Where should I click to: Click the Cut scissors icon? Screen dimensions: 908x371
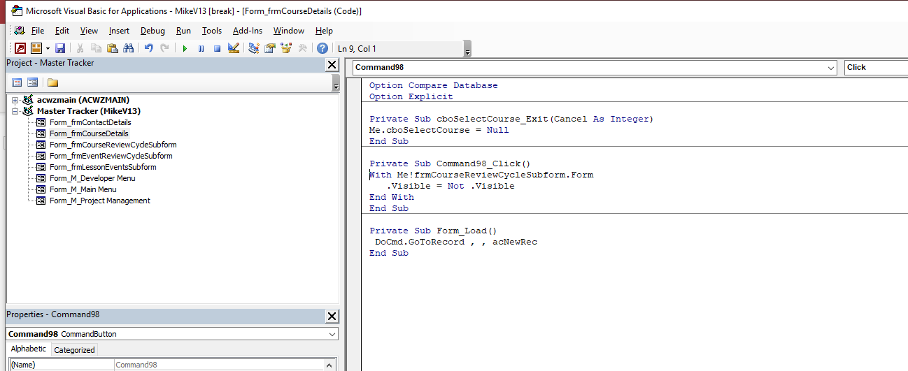(80, 48)
